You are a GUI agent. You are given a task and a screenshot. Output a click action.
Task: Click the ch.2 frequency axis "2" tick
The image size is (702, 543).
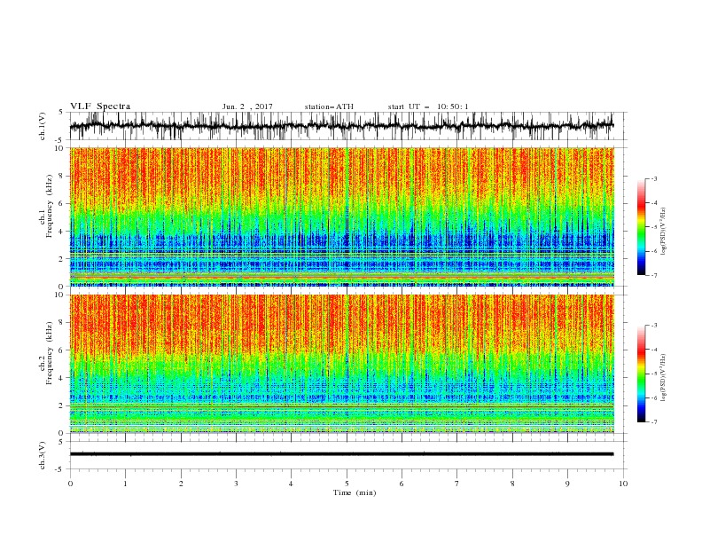pos(61,405)
